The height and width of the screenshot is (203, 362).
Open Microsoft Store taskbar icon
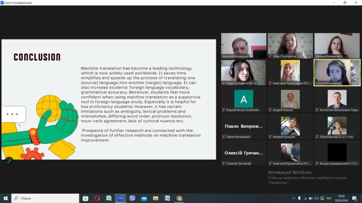click(85, 198)
